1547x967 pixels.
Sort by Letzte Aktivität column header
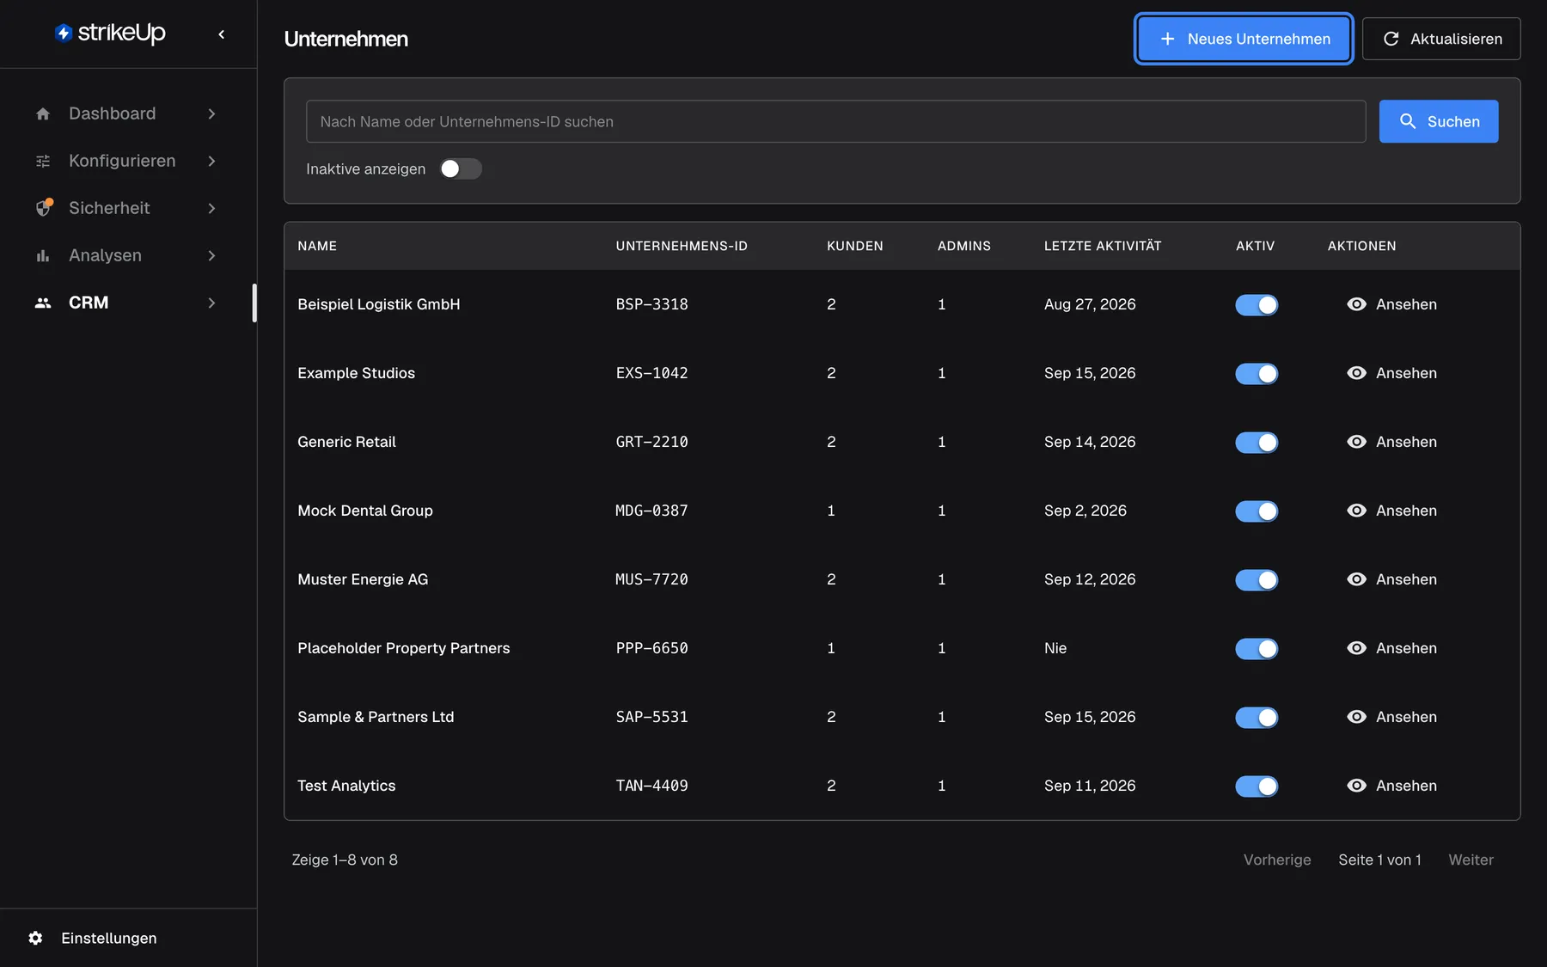[x=1103, y=246]
